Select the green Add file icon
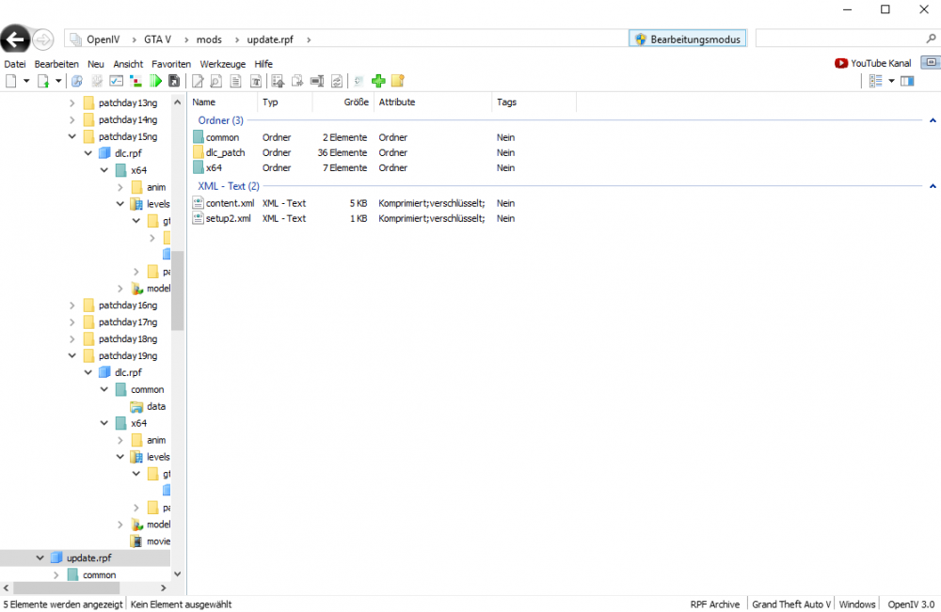 tap(377, 81)
